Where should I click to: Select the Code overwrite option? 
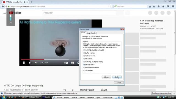click(x=89, y=56)
